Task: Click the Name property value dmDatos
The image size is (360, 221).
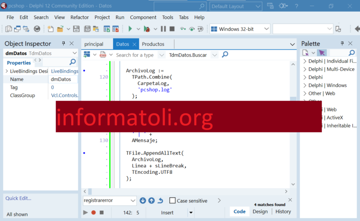Action: [x=63, y=79]
